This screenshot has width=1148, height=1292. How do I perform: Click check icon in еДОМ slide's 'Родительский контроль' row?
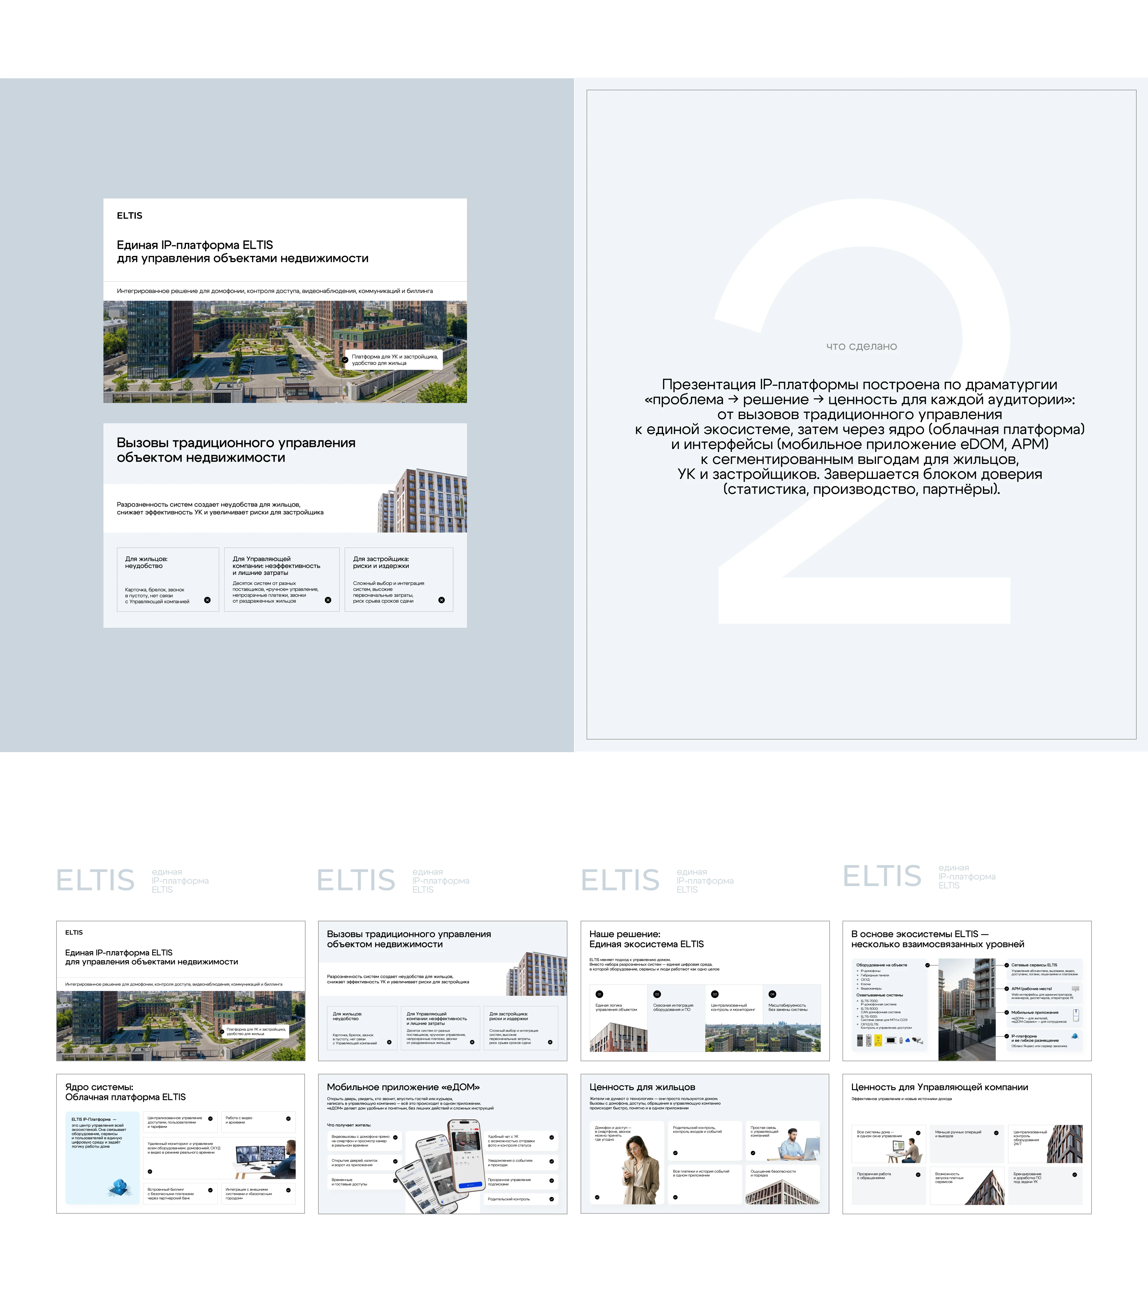pyautogui.click(x=552, y=1199)
